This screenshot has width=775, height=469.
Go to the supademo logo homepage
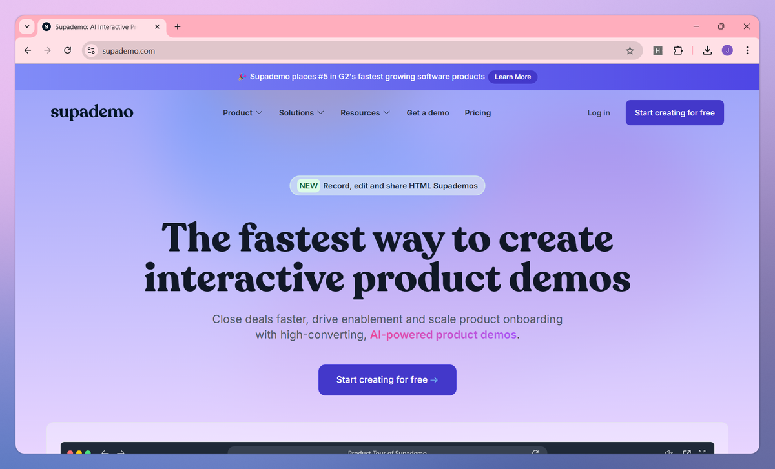click(x=92, y=112)
